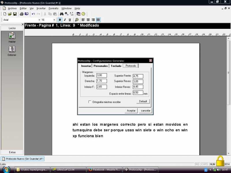Close the Configuraciones Generales dialog

click(x=150, y=61)
